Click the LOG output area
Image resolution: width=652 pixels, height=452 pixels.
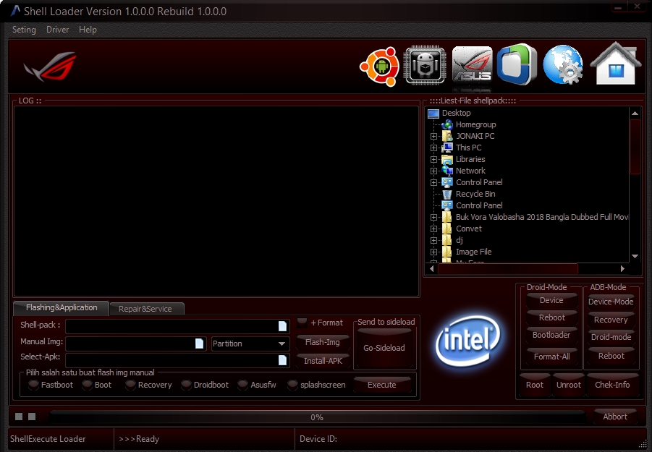pyautogui.click(x=216, y=201)
